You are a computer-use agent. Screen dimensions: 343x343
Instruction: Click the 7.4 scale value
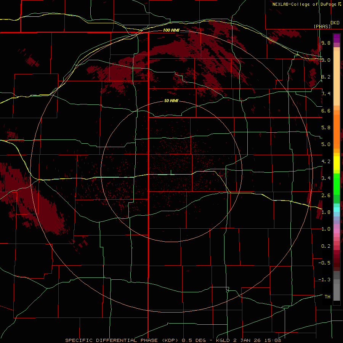[326, 94]
